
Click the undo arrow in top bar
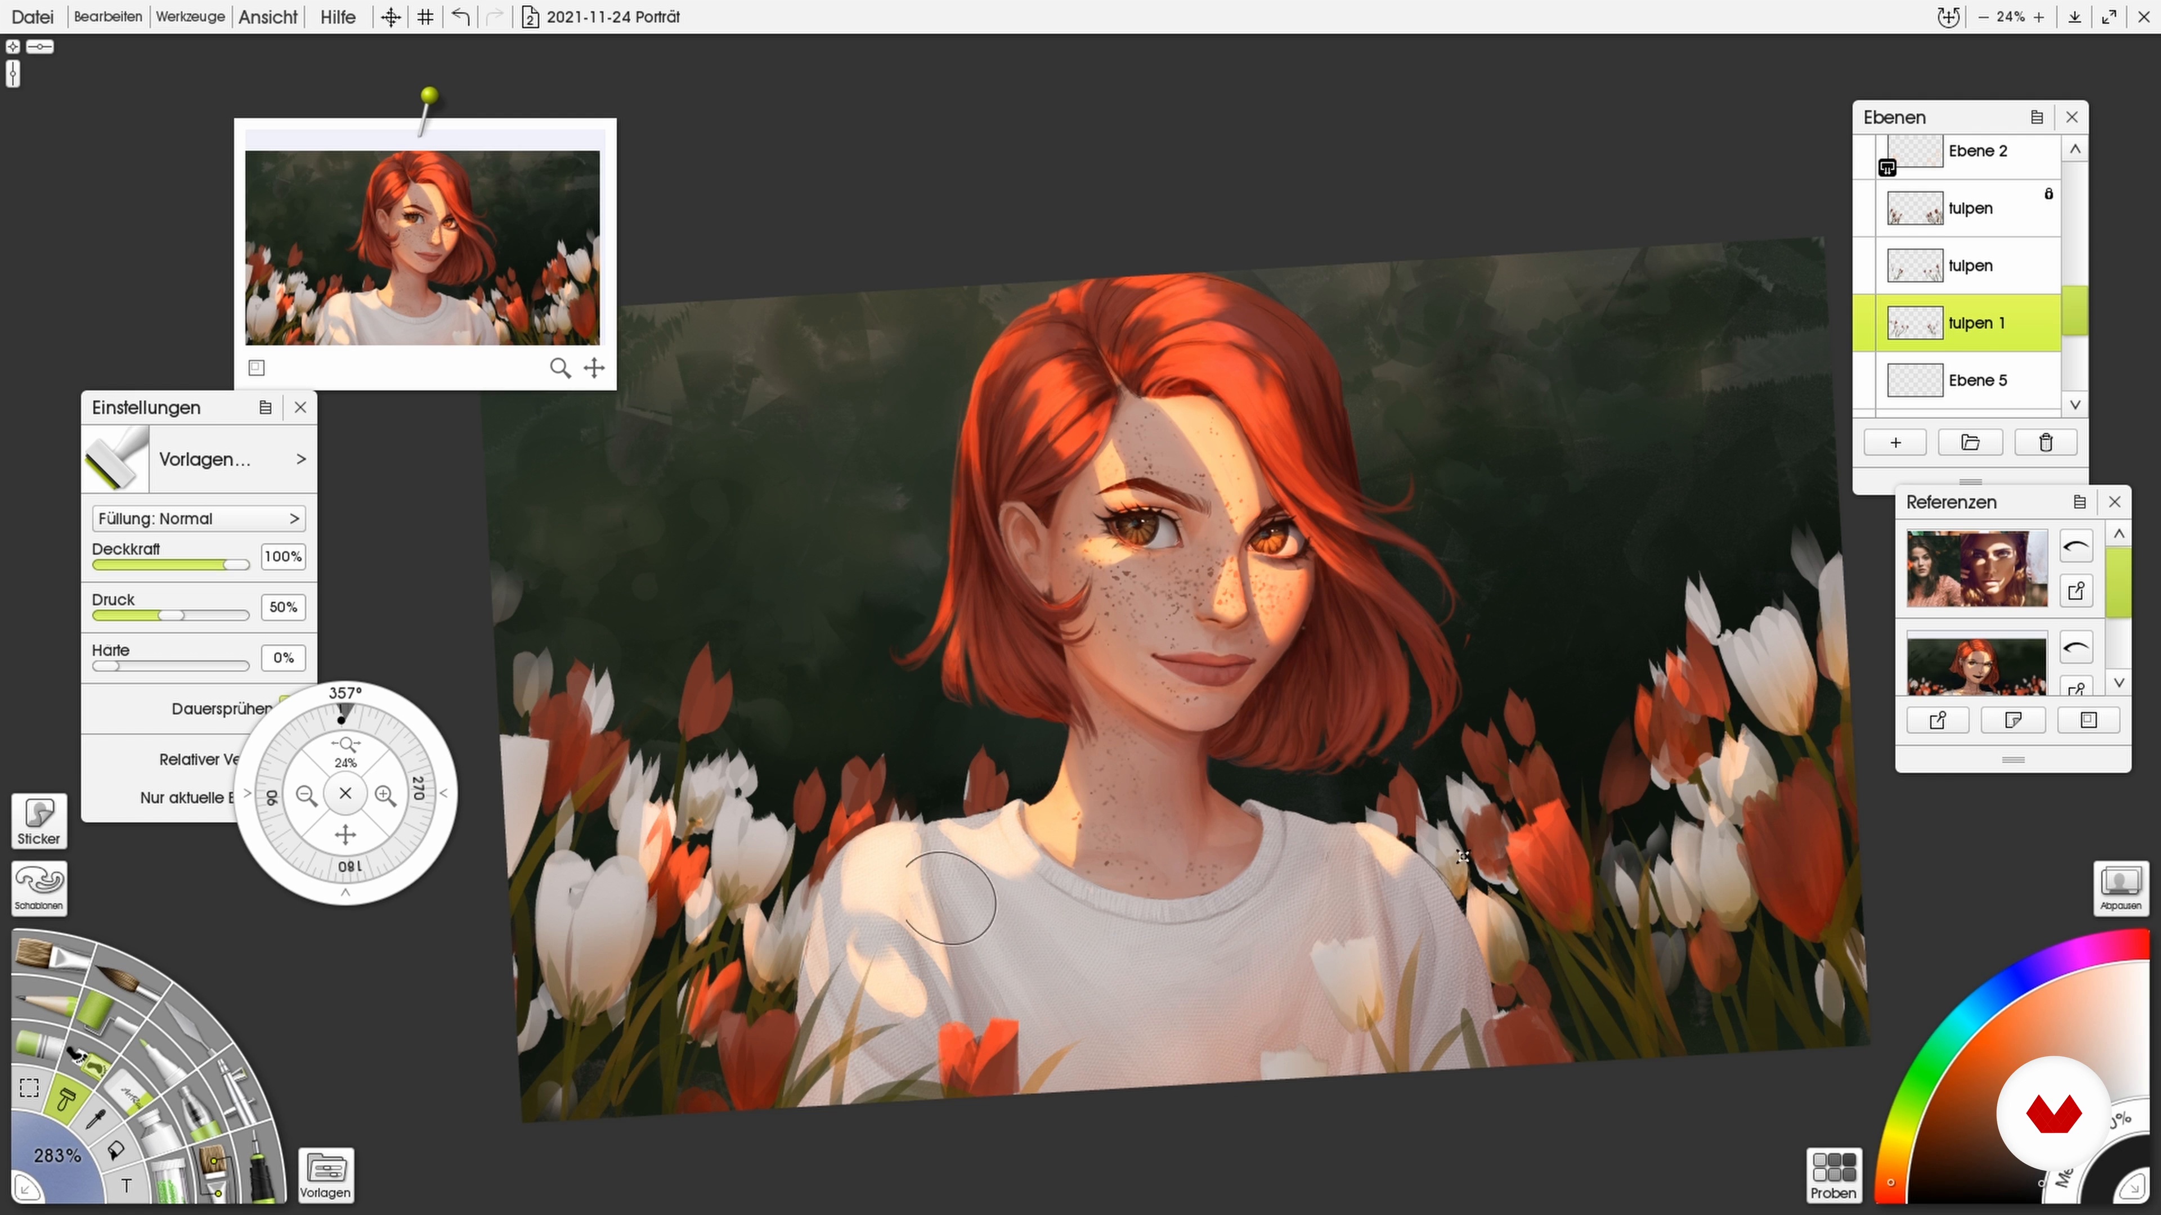tap(460, 17)
